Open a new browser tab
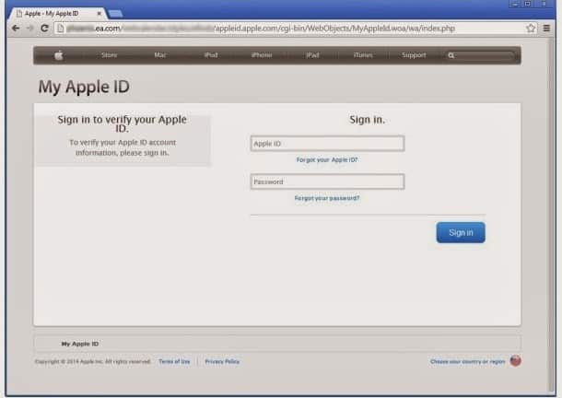This screenshot has width=562, height=398. (x=115, y=14)
